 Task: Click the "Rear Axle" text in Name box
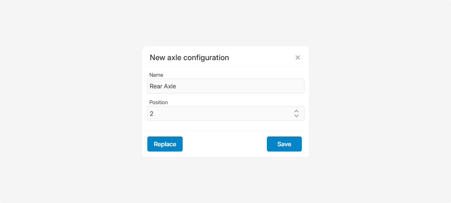pos(163,86)
